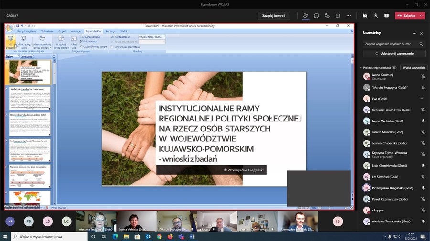
Task: Collapse the 'Podczas tego spotkania (15)' section
Action: point(361,68)
